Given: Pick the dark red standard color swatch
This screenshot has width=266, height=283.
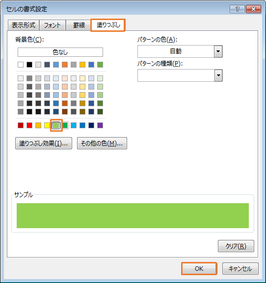Looking at the screenshot, I should pyautogui.click(x=21, y=125).
